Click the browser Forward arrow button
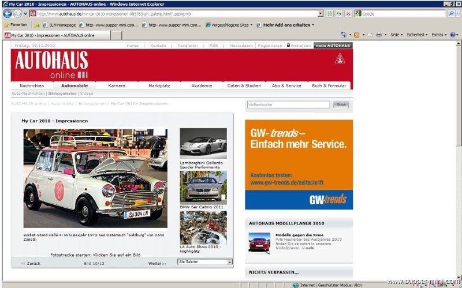462x288 pixels. tap(17, 13)
